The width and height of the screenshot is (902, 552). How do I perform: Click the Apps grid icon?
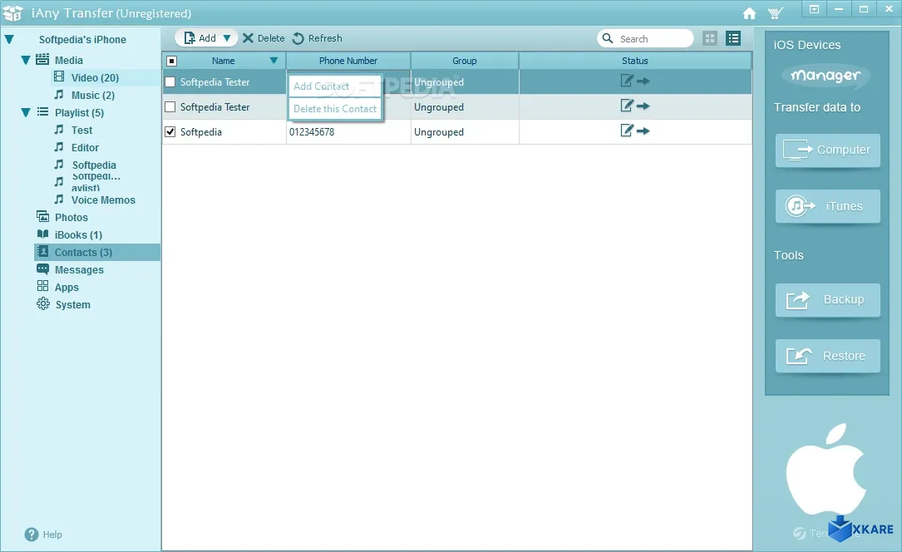point(42,286)
